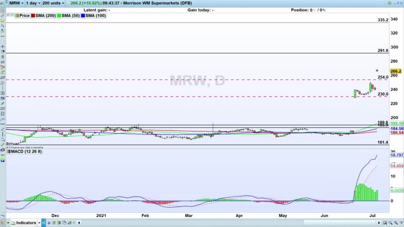
Task: Open the Indicators button
Action: [24, 223]
